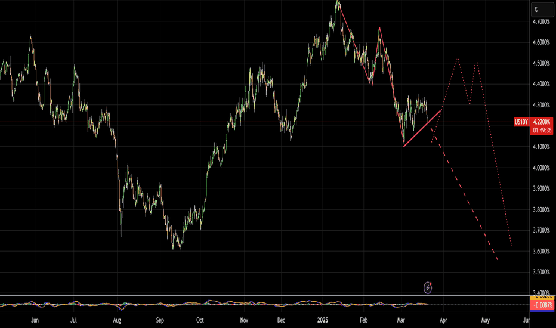Viewport: 556px width, 328px height.
Task: Click the Feb label on time axis
Action: coord(363,320)
